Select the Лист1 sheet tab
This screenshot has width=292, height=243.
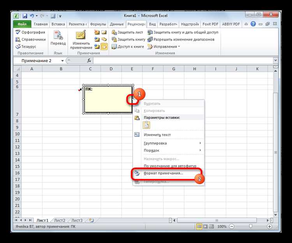[x=42, y=220]
